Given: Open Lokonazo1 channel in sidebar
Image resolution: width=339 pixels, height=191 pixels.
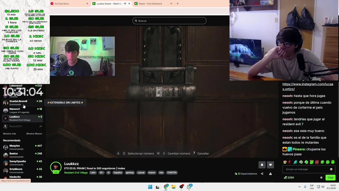Looking at the screenshot, I should point(23,87).
